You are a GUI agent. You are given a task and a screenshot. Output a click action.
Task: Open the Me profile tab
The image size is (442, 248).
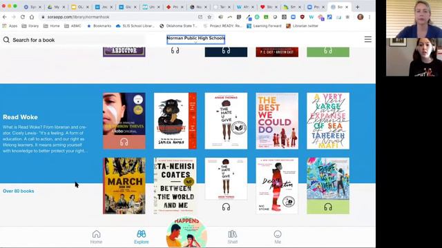[x=278, y=237]
